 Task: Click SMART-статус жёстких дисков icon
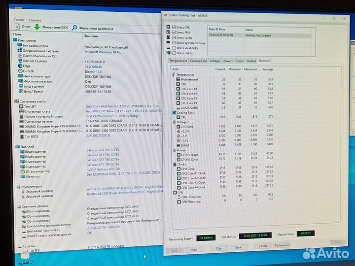tap(24, 236)
